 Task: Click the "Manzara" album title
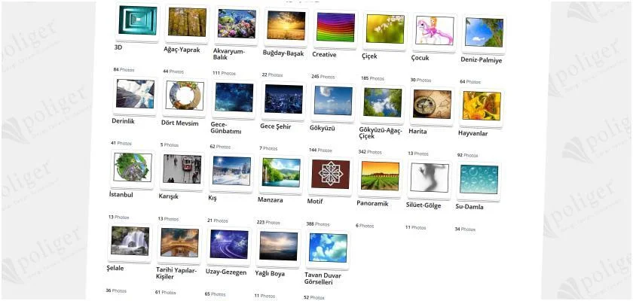coord(270,200)
